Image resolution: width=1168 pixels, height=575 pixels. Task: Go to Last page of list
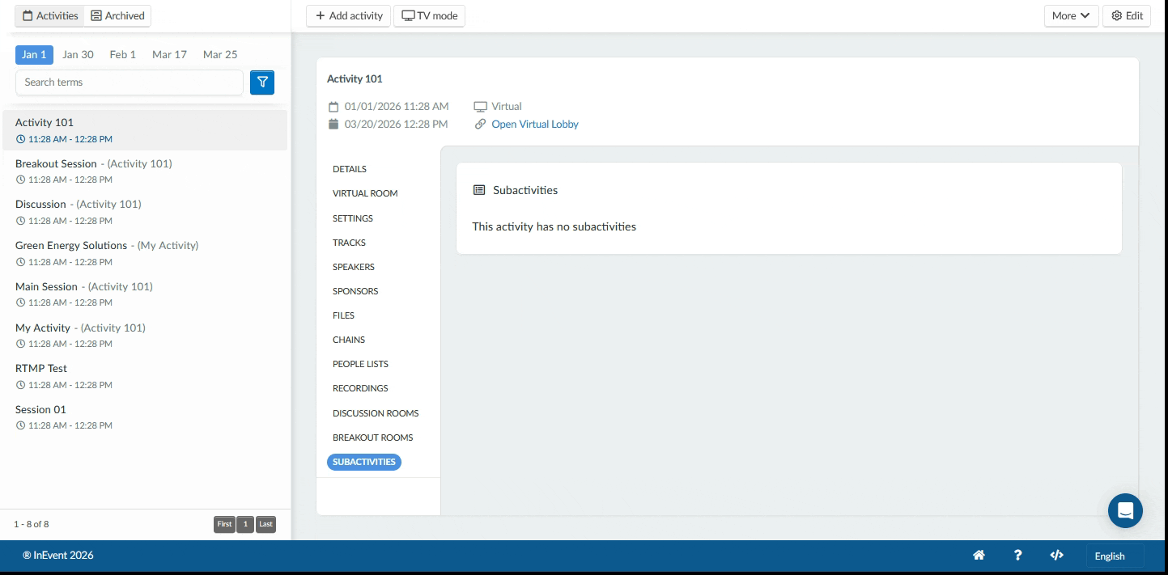coord(266,524)
